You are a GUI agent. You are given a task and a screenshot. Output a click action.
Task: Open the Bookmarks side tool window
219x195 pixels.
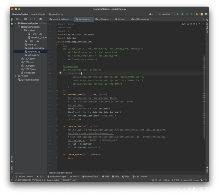12,160
